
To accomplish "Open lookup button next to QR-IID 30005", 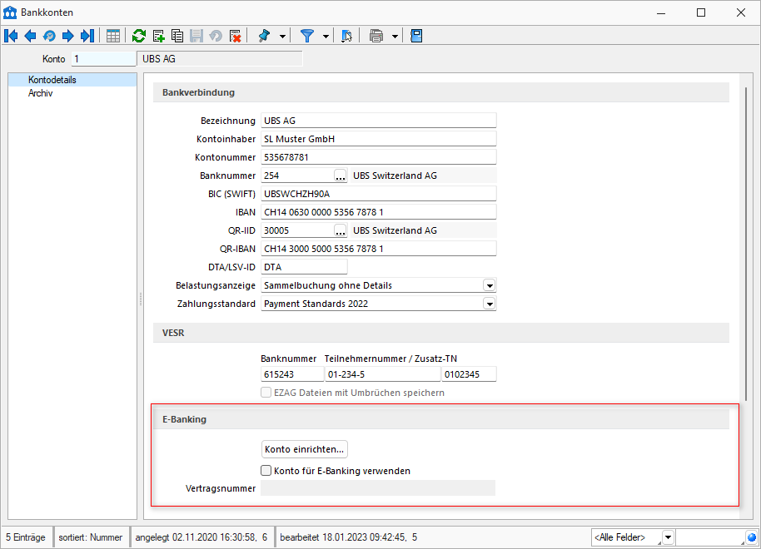I will (341, 230).
